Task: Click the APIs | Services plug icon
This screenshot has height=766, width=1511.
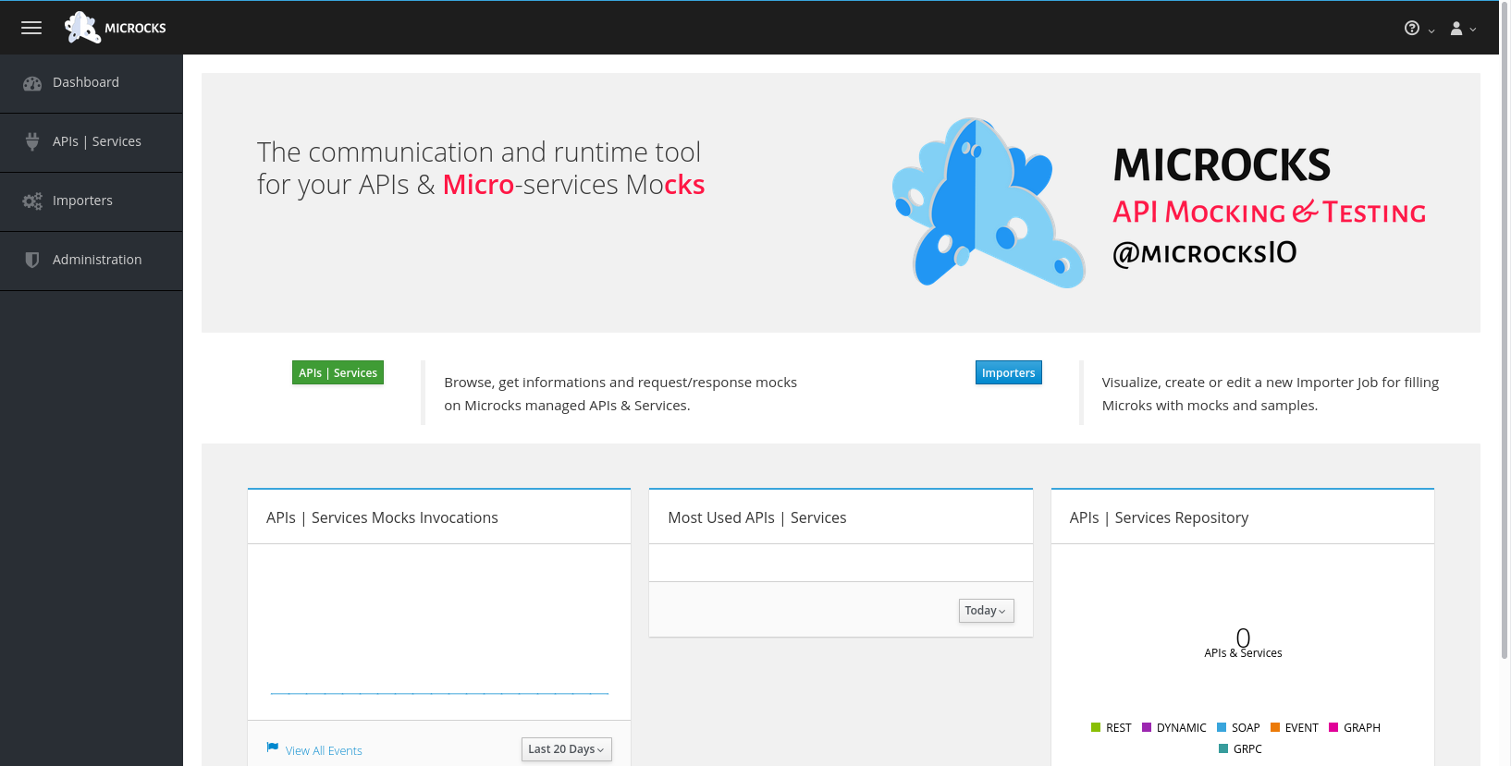Action: point(32,141)
